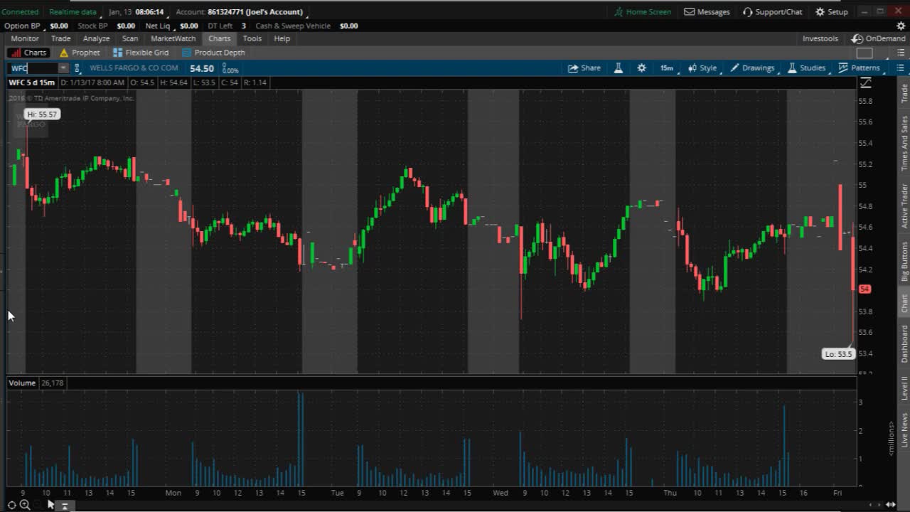This screenshot has height=512, width=910.
Task: Open the chart Style menu
Action: 703,68
